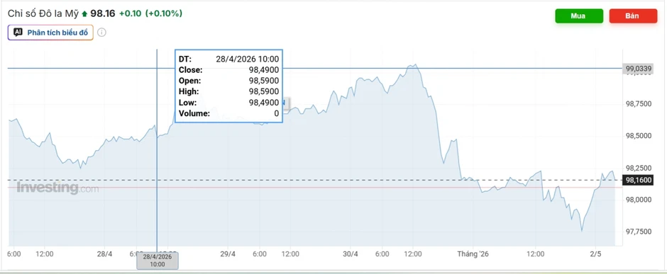The width and height of the screenshot is (667, 274).
Task: Click the 97,7500 price axis level
Action: 638,232
